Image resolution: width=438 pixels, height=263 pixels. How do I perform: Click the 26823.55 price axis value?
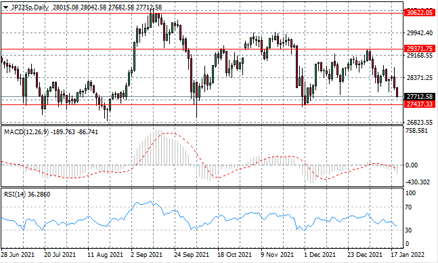point(420,123)
